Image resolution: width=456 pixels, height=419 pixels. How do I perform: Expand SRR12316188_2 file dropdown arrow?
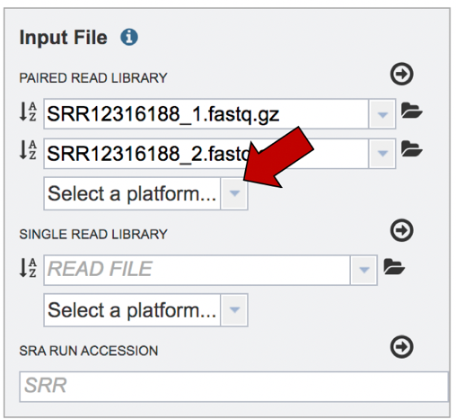pyautogui.click(x=382, y=154)
